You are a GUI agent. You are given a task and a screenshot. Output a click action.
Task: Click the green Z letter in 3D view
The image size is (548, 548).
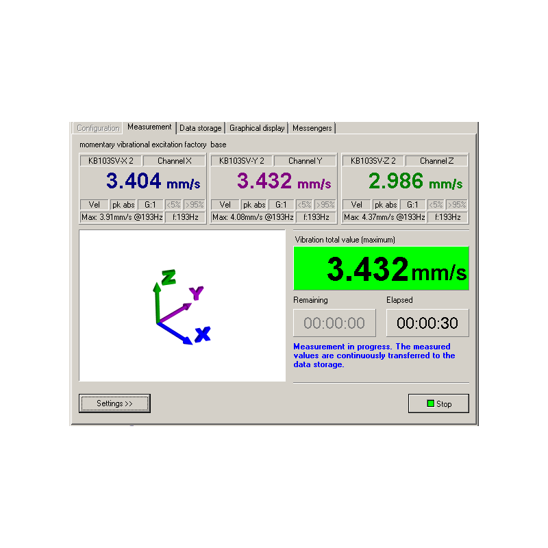(x=169, y=277)
